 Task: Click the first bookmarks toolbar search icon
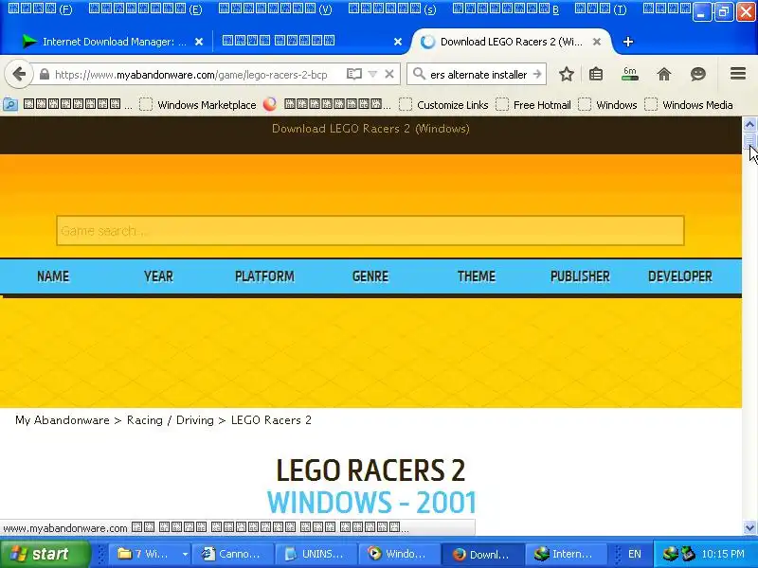pyautogui.click(x=10, y=104)
